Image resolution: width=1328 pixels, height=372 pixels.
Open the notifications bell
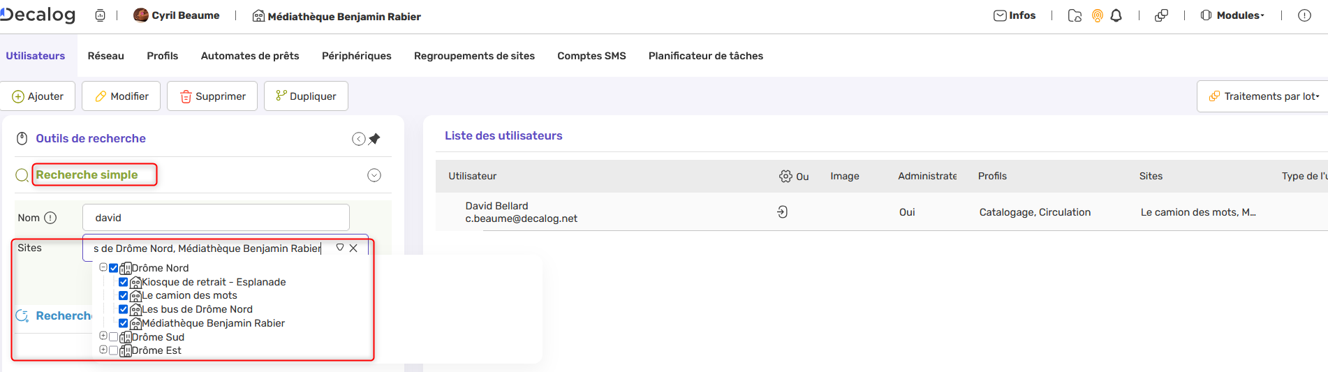click(1116, 15)
